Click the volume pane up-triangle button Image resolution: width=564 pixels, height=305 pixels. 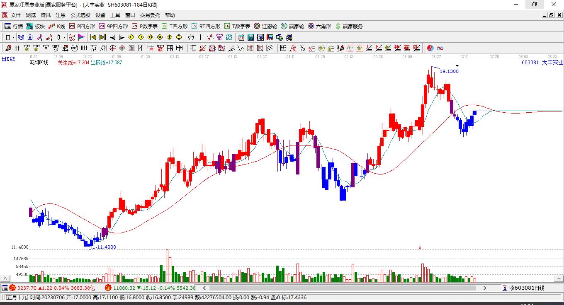click(6, 279)
